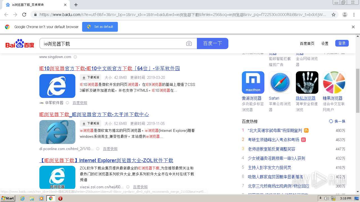Open hot topic 老师进教室前反复调整笑容
360x202 pixels.
(x=271, y=149)
